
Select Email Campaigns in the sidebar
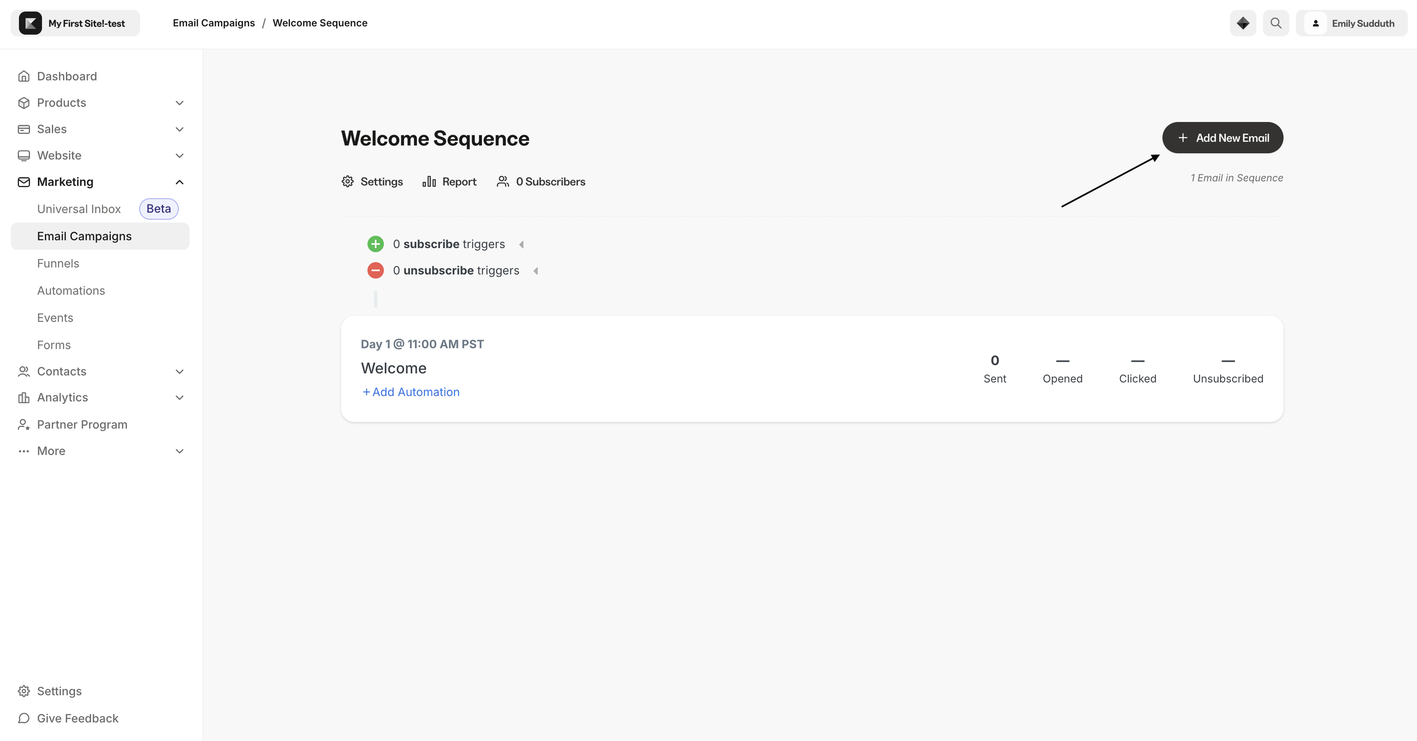85,236
